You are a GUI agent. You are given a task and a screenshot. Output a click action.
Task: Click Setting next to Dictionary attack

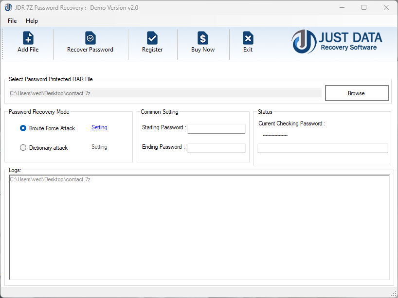[99, 147]
